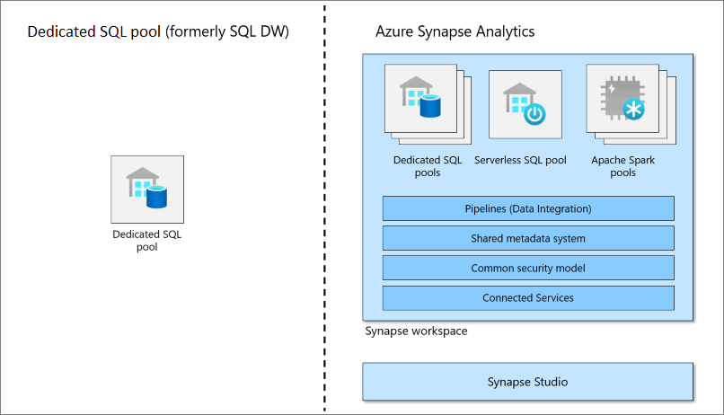Viewport: 724px width, 415px height.
Task: Click the Apache Spark pools text label
Action: pyautogui.click(x=622, y=166)
